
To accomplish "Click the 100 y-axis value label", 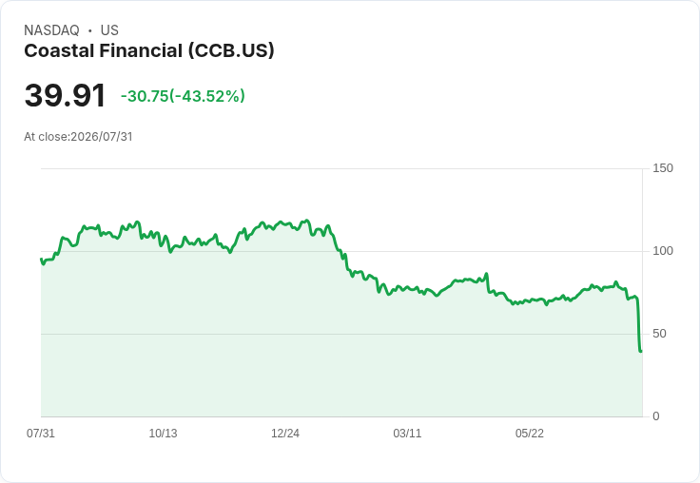I will pyautogui.click(x=663, y=251).
